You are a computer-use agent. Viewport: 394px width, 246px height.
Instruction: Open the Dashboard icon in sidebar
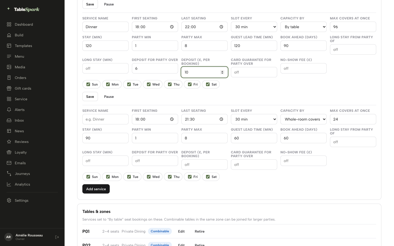point(9,24)
